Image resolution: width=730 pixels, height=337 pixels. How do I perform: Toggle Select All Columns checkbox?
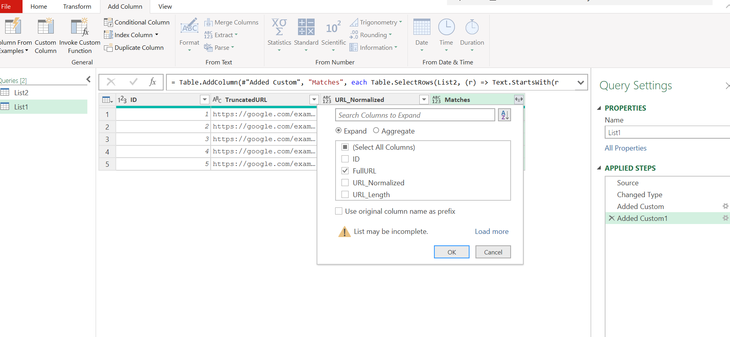tap(345, 147)
